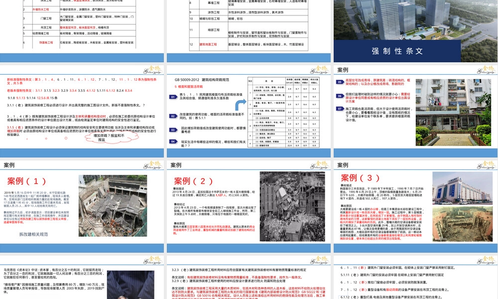This screenshot has width=498, height=299.
Task: Click the text 拆改建相关规范
Action: [34, 234]
